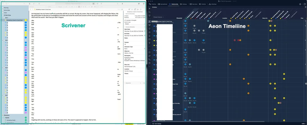
Task: Select the light bulb icon in Aeon sidebar
Action: tap(150, 43)
